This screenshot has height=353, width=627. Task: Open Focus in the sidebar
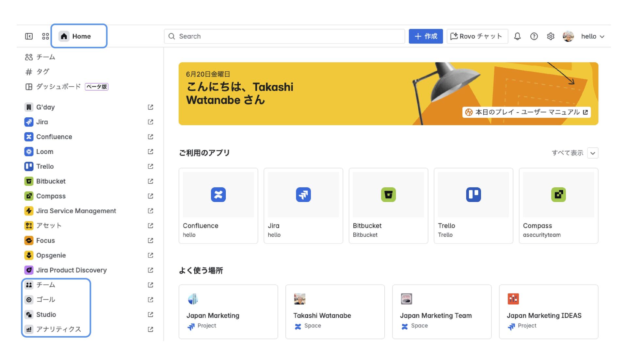click(89, 241)
